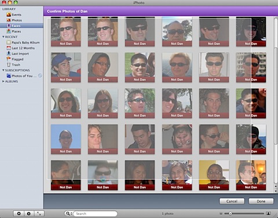The image size is (278, 218).
Task: Toggle Not Dan under the blue-sky portrait
Action: coord(66,151)
